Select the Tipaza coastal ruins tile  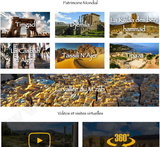pyautogui.click(x=134, y=56)
